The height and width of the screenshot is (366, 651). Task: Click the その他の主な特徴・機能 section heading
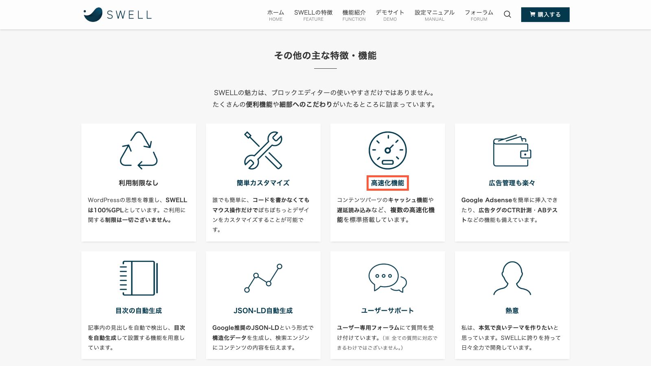pyautogui.click(x=325, y=56)
